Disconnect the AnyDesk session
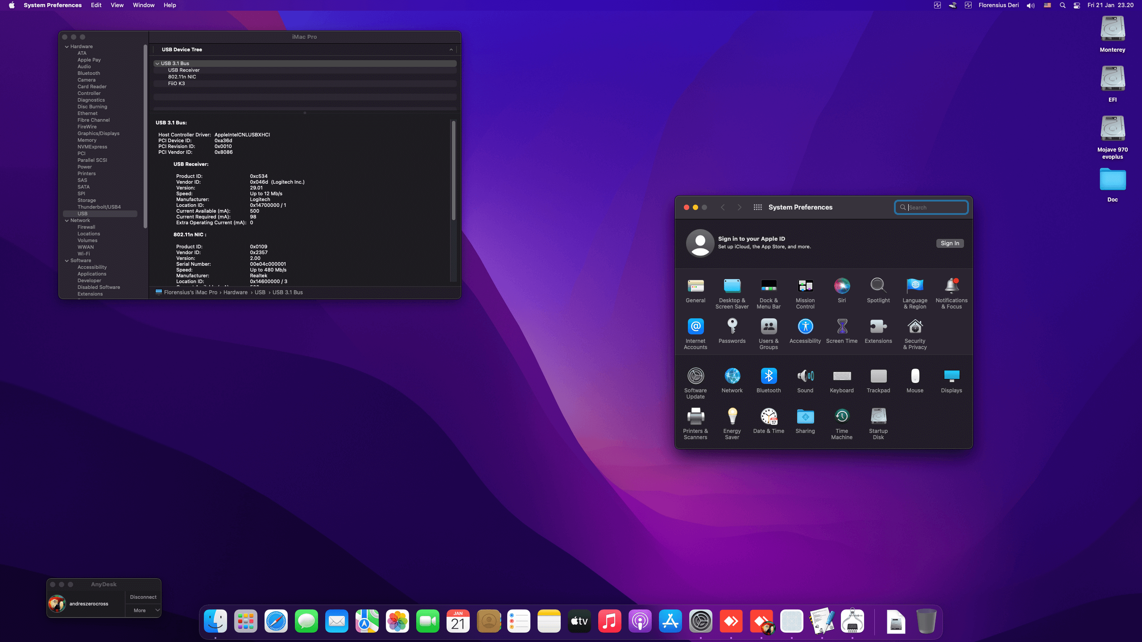1142x642 pixels. [x=143, y=597]
